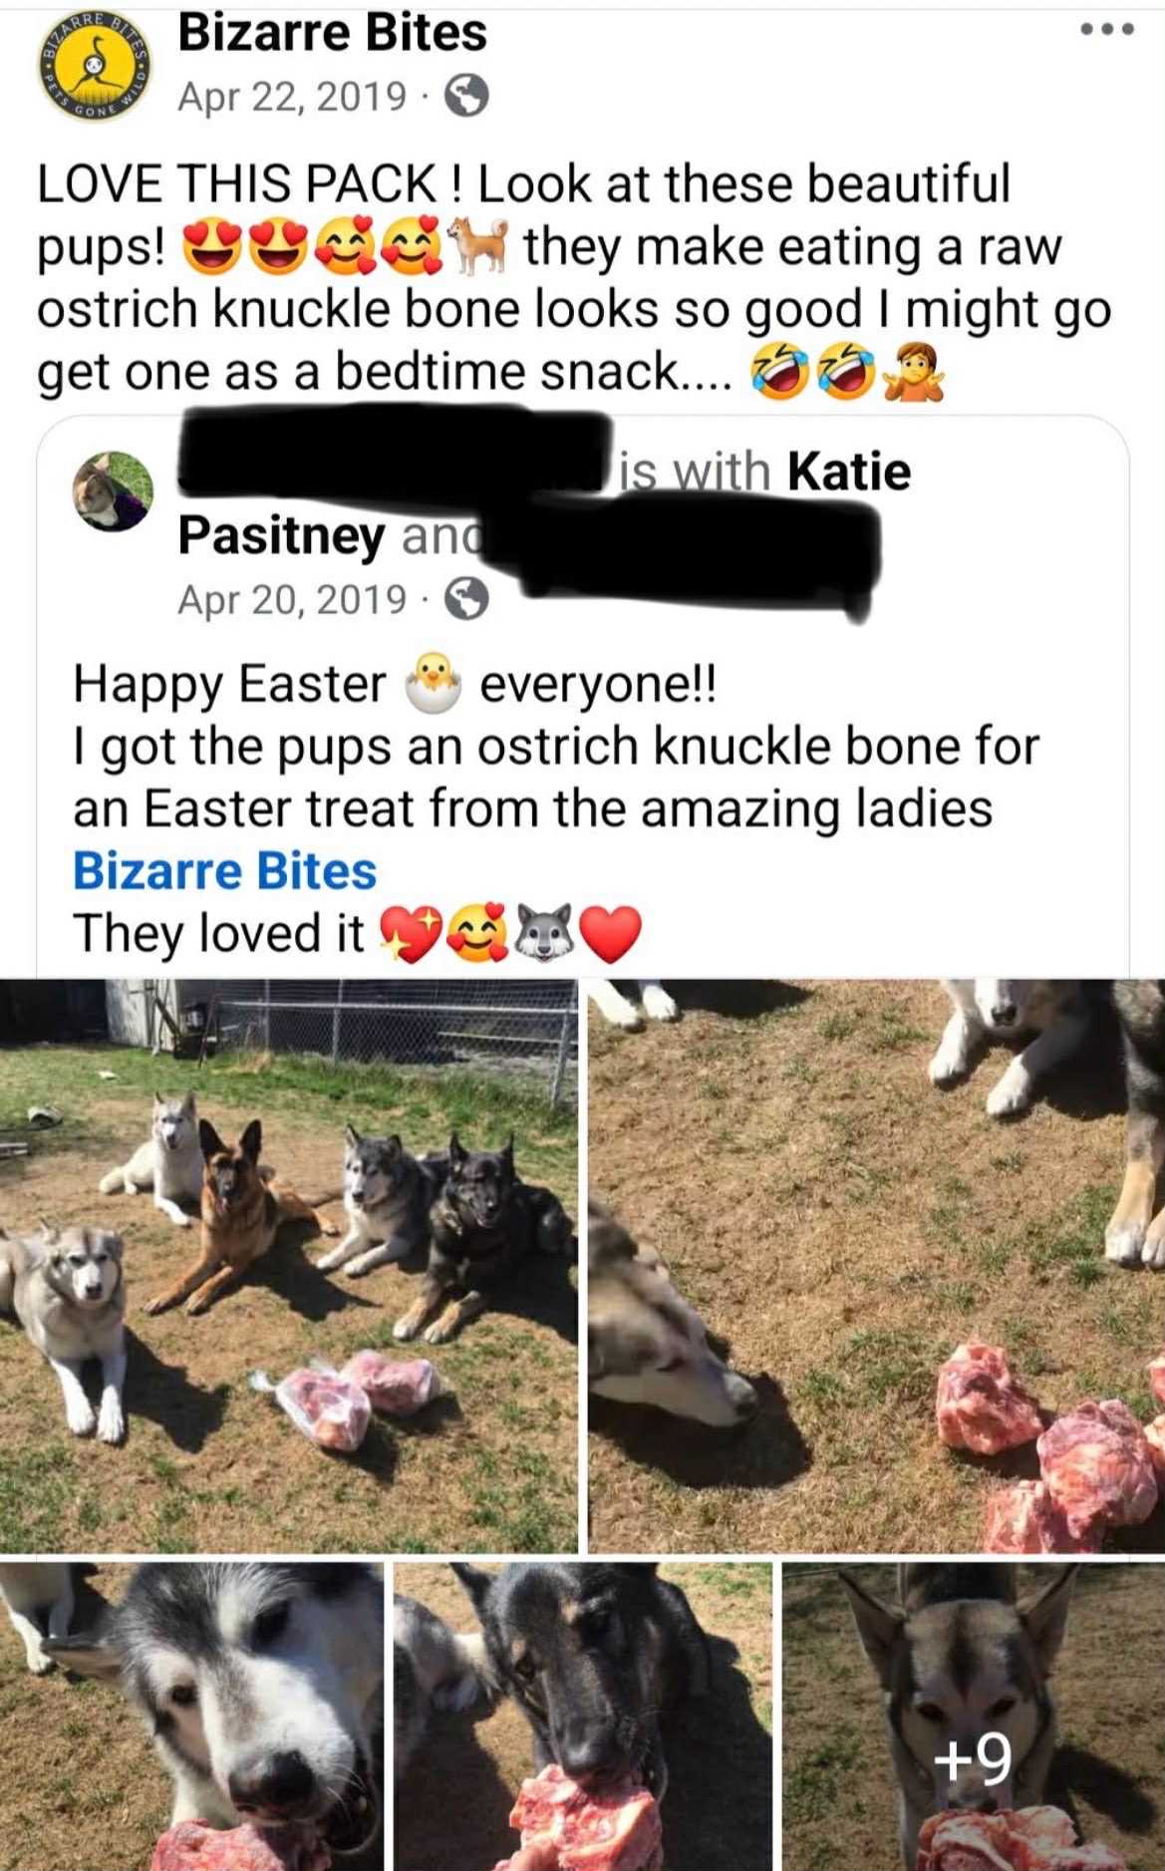The height and width of the screenshot is (1871, 1165).
Task: View white husky chewing bone photo
Action: (191, 1716)
